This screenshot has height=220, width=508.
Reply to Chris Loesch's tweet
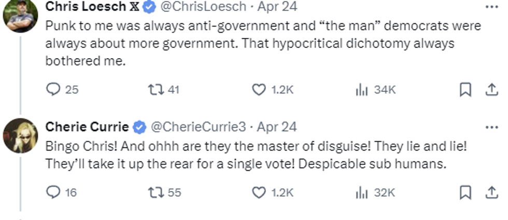(x=53, y=90)
